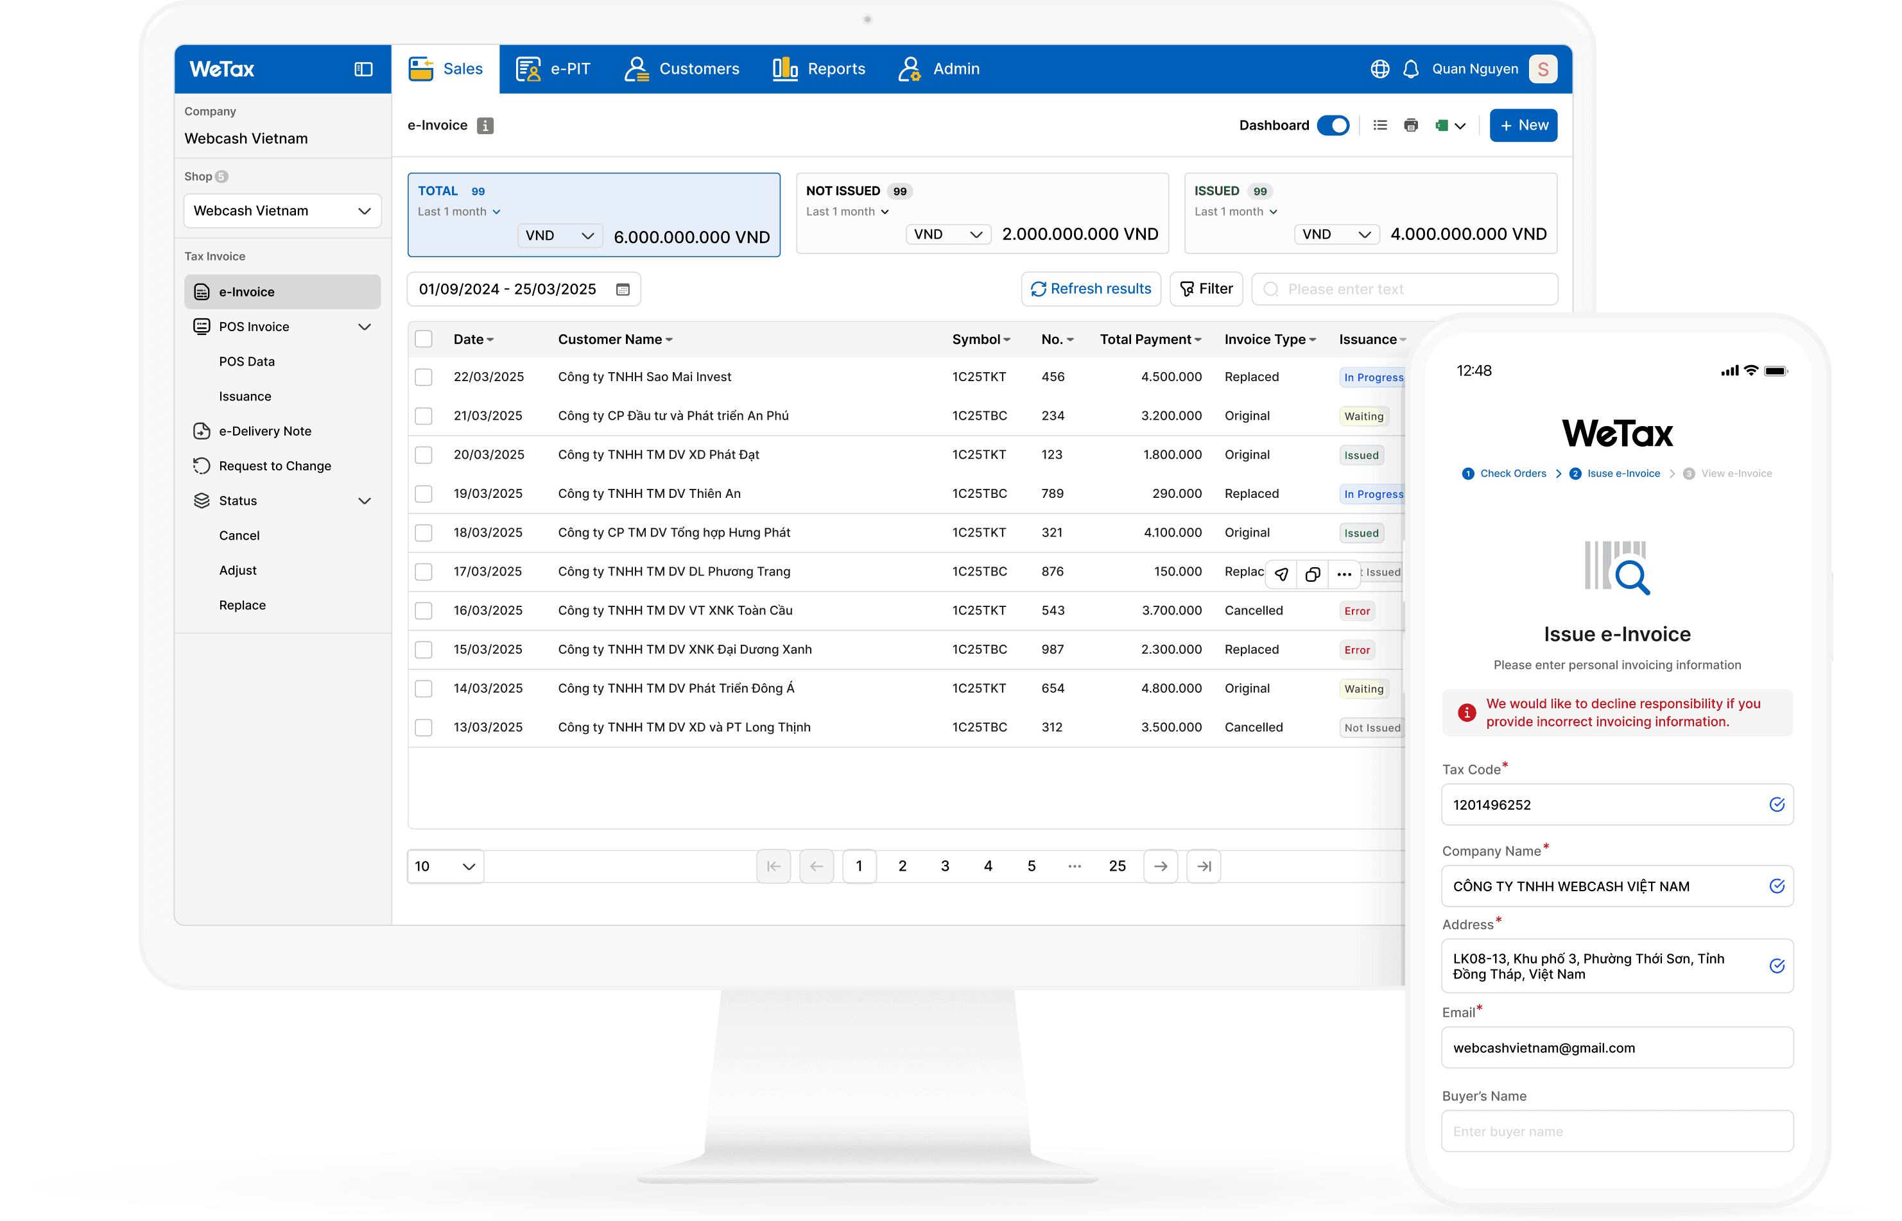Turn off the Dashboard toggle
The image size is (1902, 1221).
click(1333, 125)
